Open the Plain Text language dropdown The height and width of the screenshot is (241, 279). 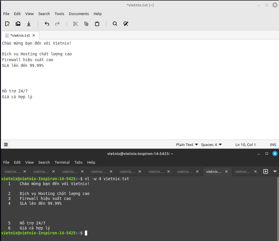click(187, 145)
